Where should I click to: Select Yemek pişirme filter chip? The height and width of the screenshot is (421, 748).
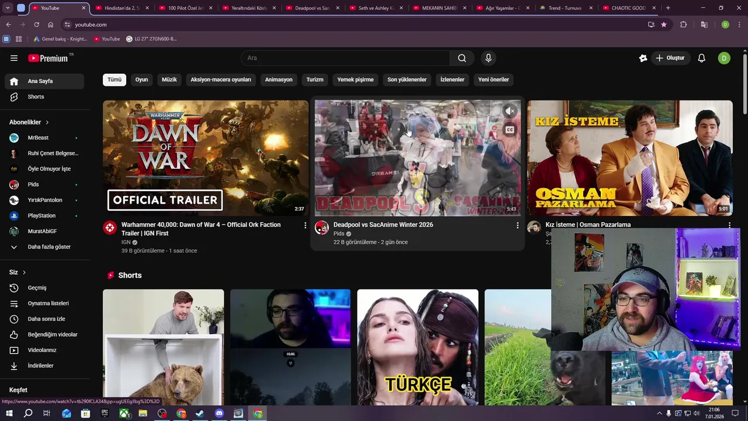click(355, 80)
